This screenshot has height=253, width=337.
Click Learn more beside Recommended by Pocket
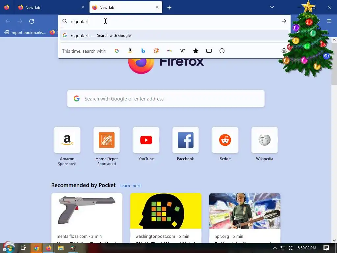(130, 185)
